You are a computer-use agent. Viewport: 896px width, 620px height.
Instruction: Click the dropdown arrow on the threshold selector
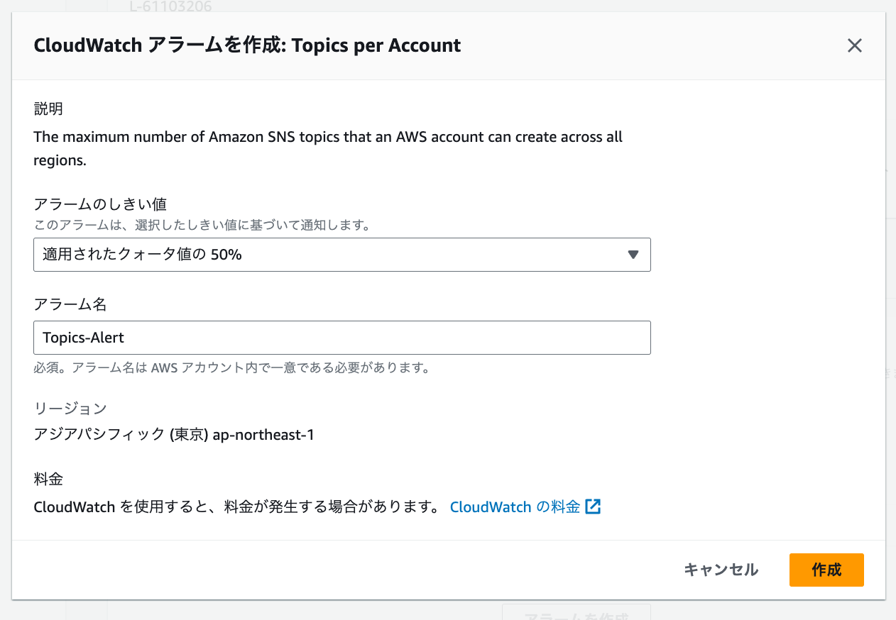[633, 254]
